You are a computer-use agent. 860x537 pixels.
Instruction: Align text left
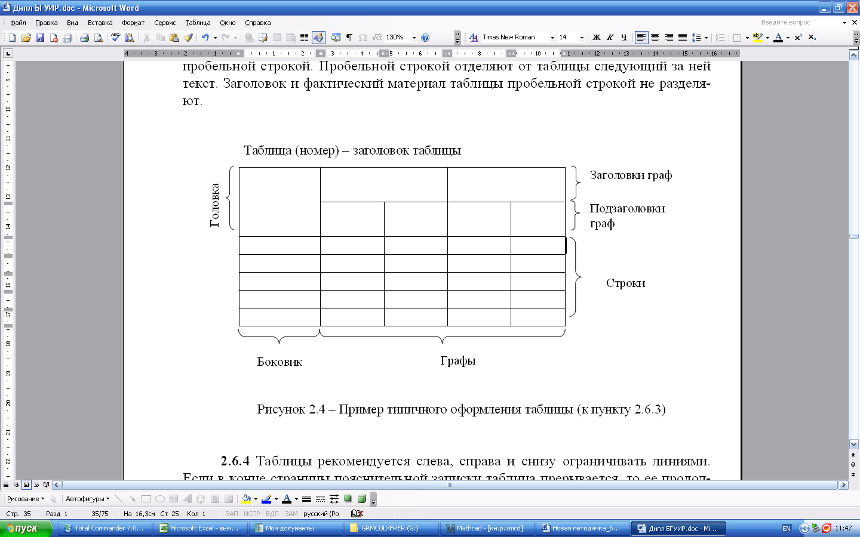coord(641,38)
